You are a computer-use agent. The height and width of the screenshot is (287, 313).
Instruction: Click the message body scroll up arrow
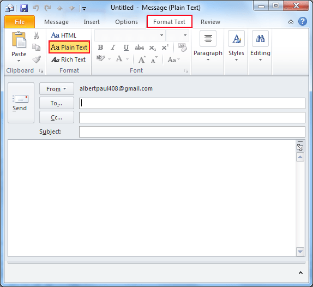[300, 157]
